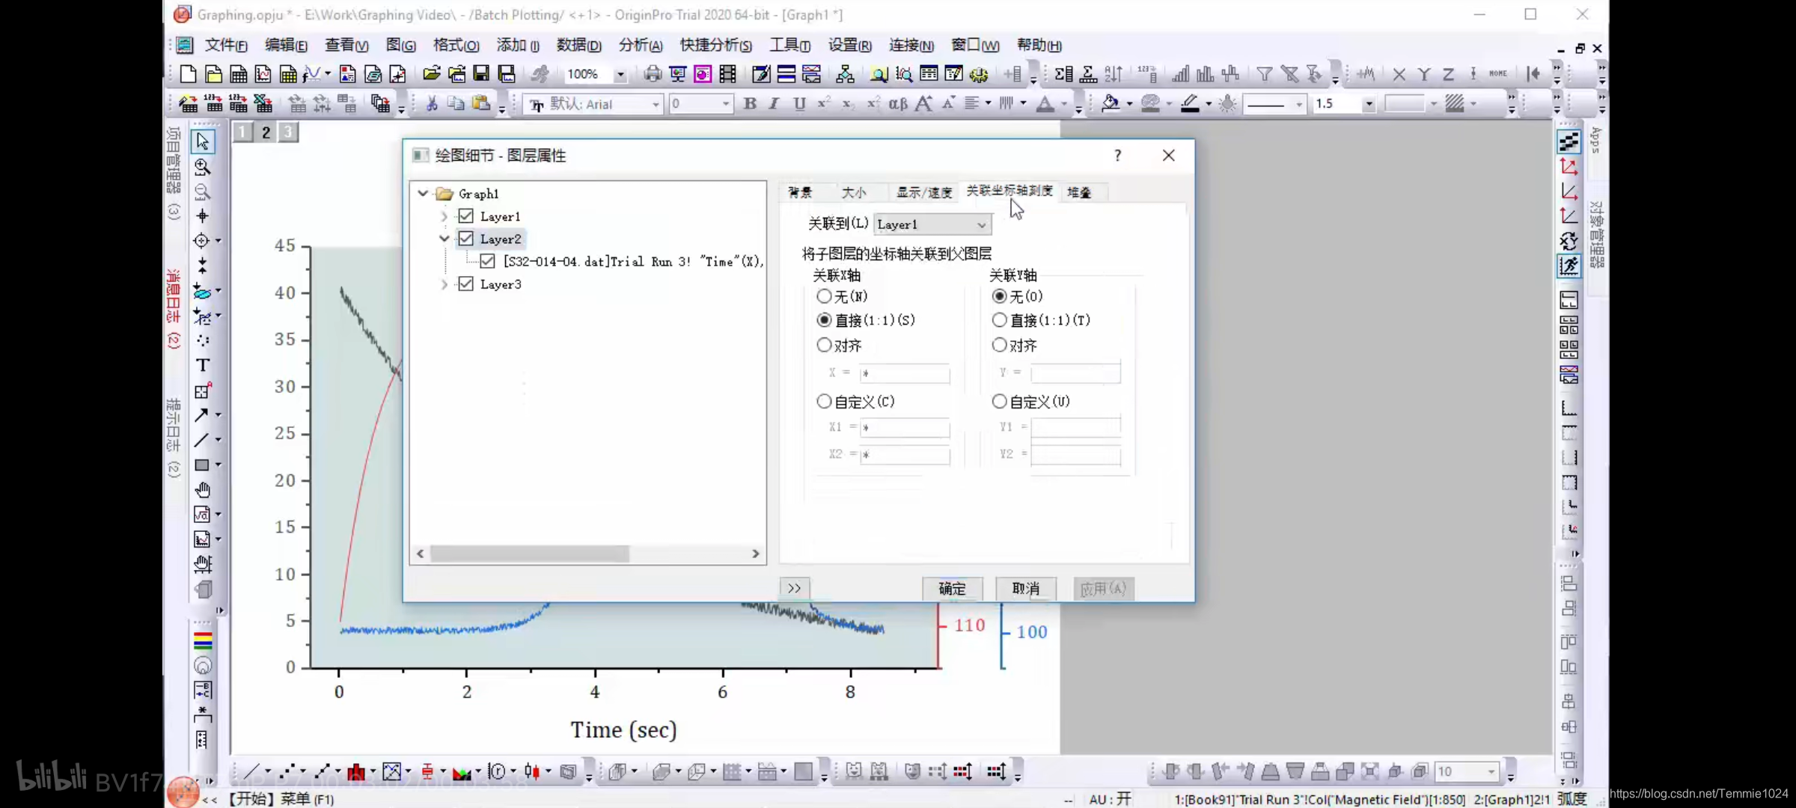Select the Rectangle drawing tool

[202, 465]
